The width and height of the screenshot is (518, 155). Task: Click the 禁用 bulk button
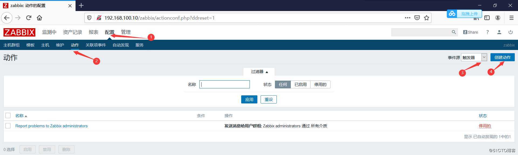pyautogui.click(x=47, y=149)
